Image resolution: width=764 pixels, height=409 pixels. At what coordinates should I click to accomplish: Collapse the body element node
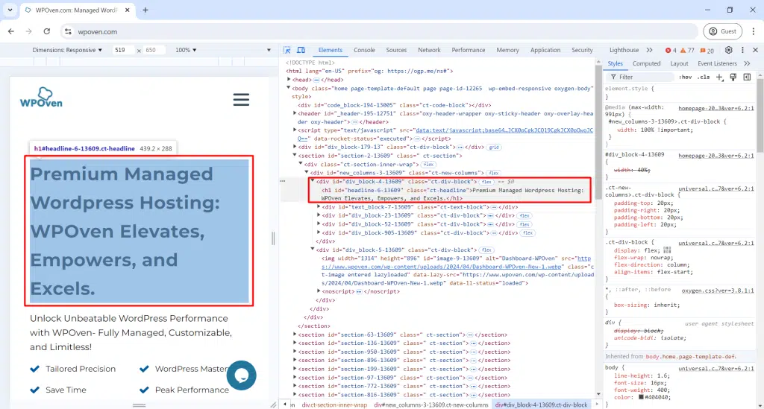[289, 88]
